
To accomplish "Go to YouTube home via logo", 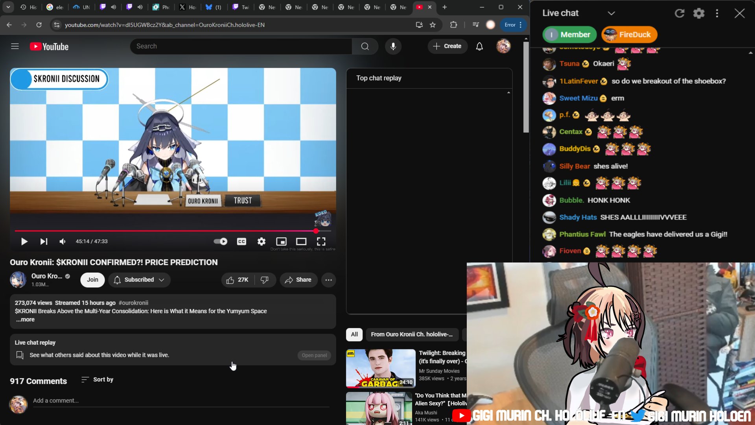I will pos(49,46).
